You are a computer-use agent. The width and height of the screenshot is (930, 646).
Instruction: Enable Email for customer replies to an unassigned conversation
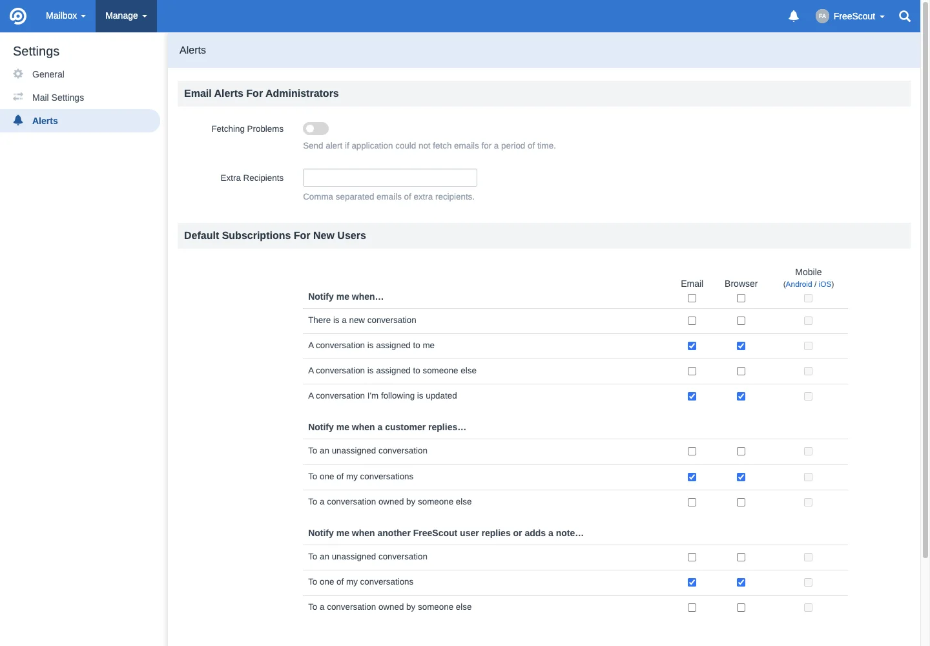692,452
